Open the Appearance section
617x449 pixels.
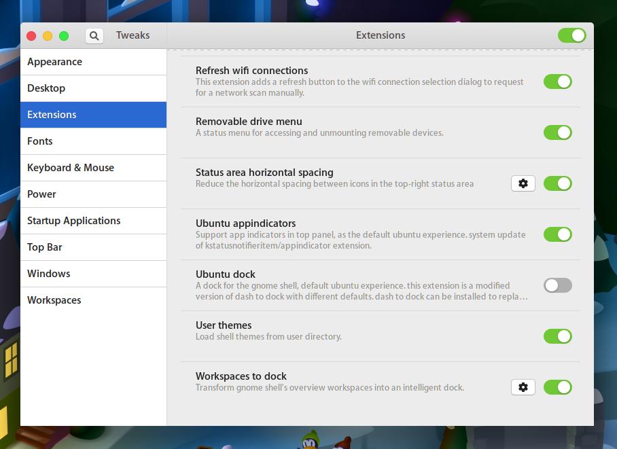54,62
